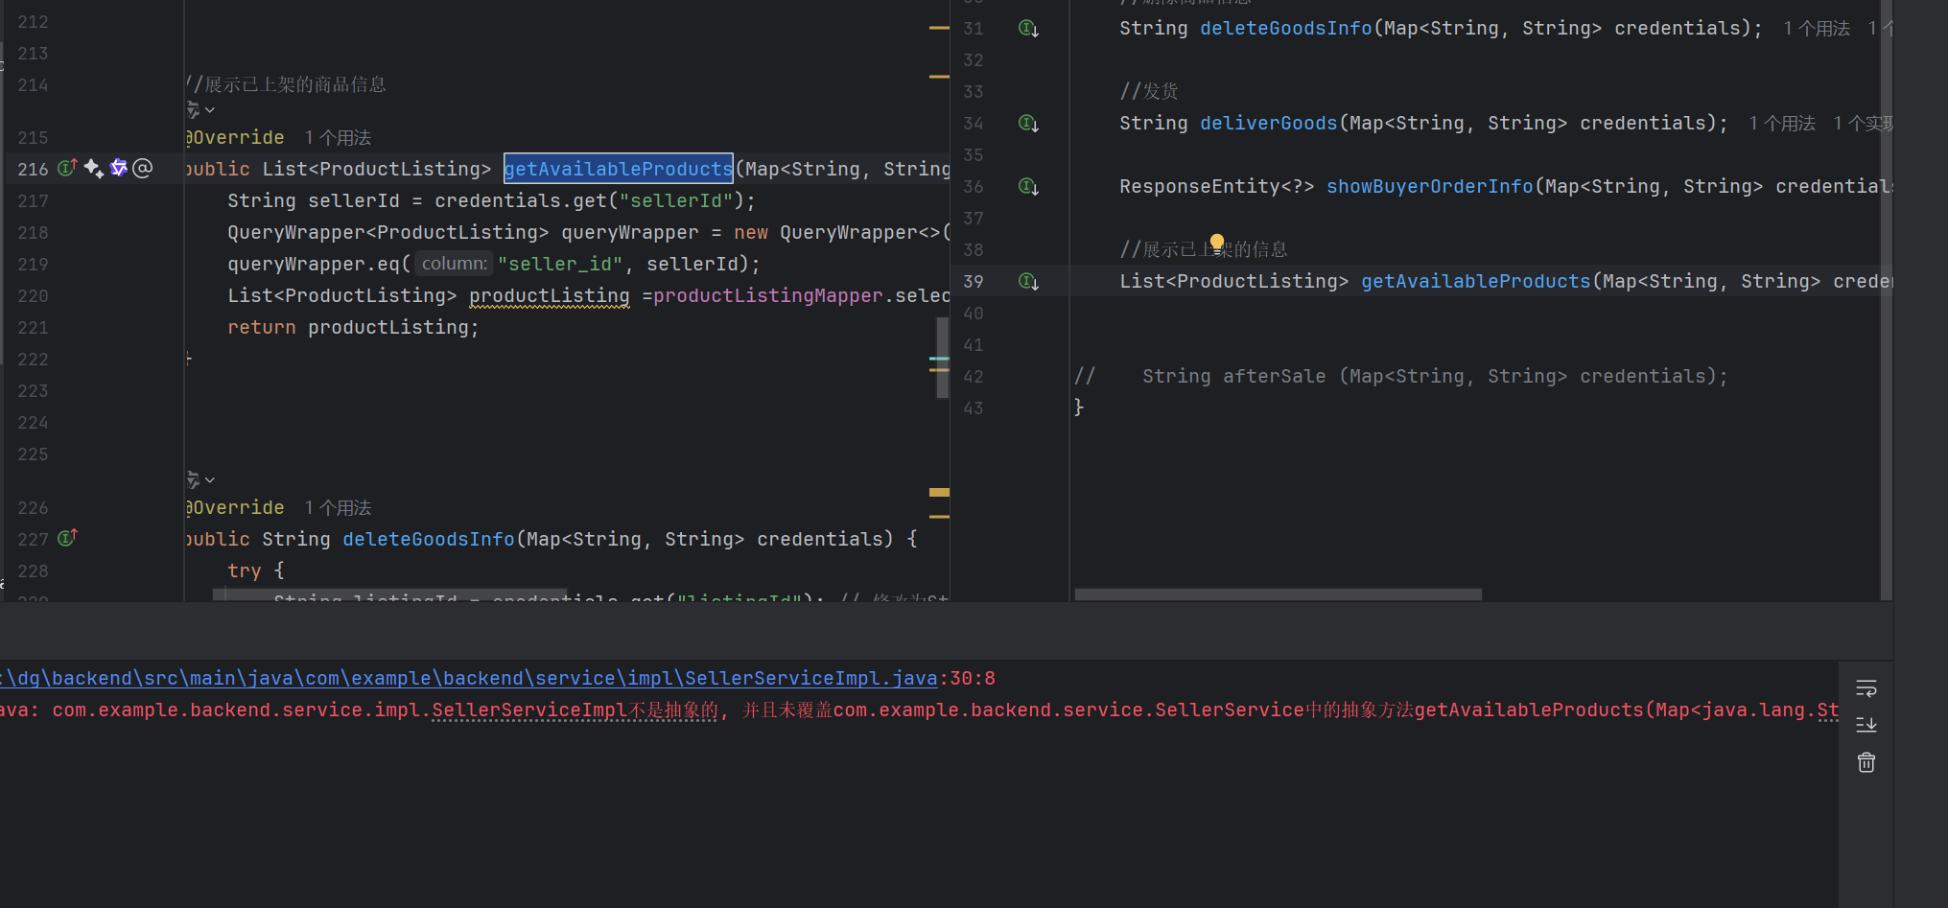Click the implements-interface gutter icon on line 216
The image size is (1948, 908).
[67, 168]
